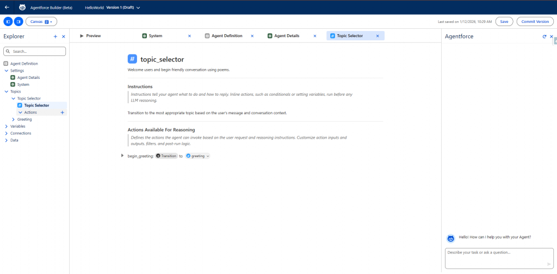The width and height of the screenshot is (557, 274).
Task: Close the Agent Definition tab
Action: (x=252, y=36)
